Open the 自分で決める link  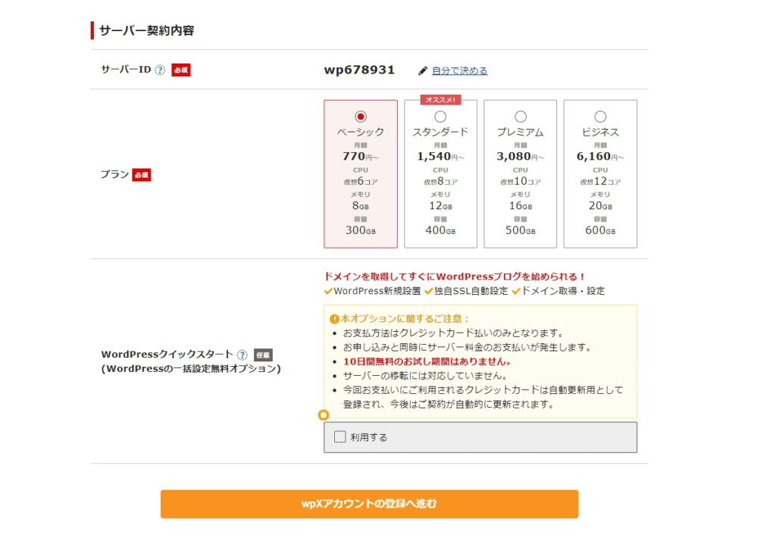point(460,70)
